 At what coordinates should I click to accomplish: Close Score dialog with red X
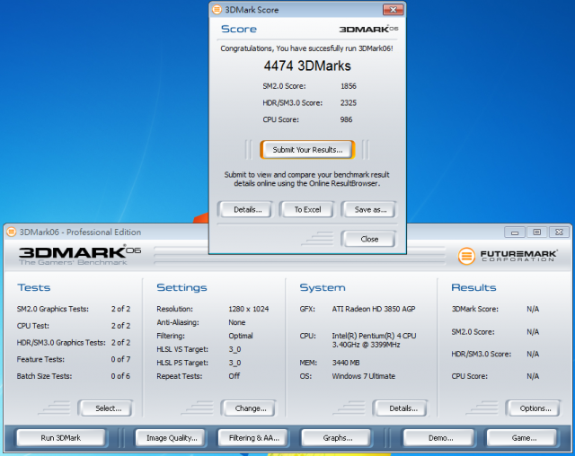click(x=393, y=10)
